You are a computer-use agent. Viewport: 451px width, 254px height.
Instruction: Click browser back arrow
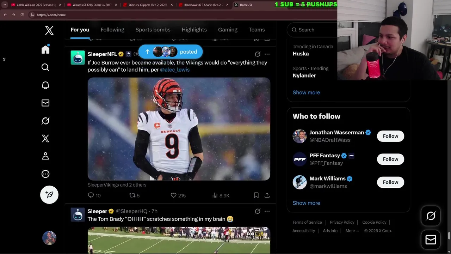(x=5, y=15)
